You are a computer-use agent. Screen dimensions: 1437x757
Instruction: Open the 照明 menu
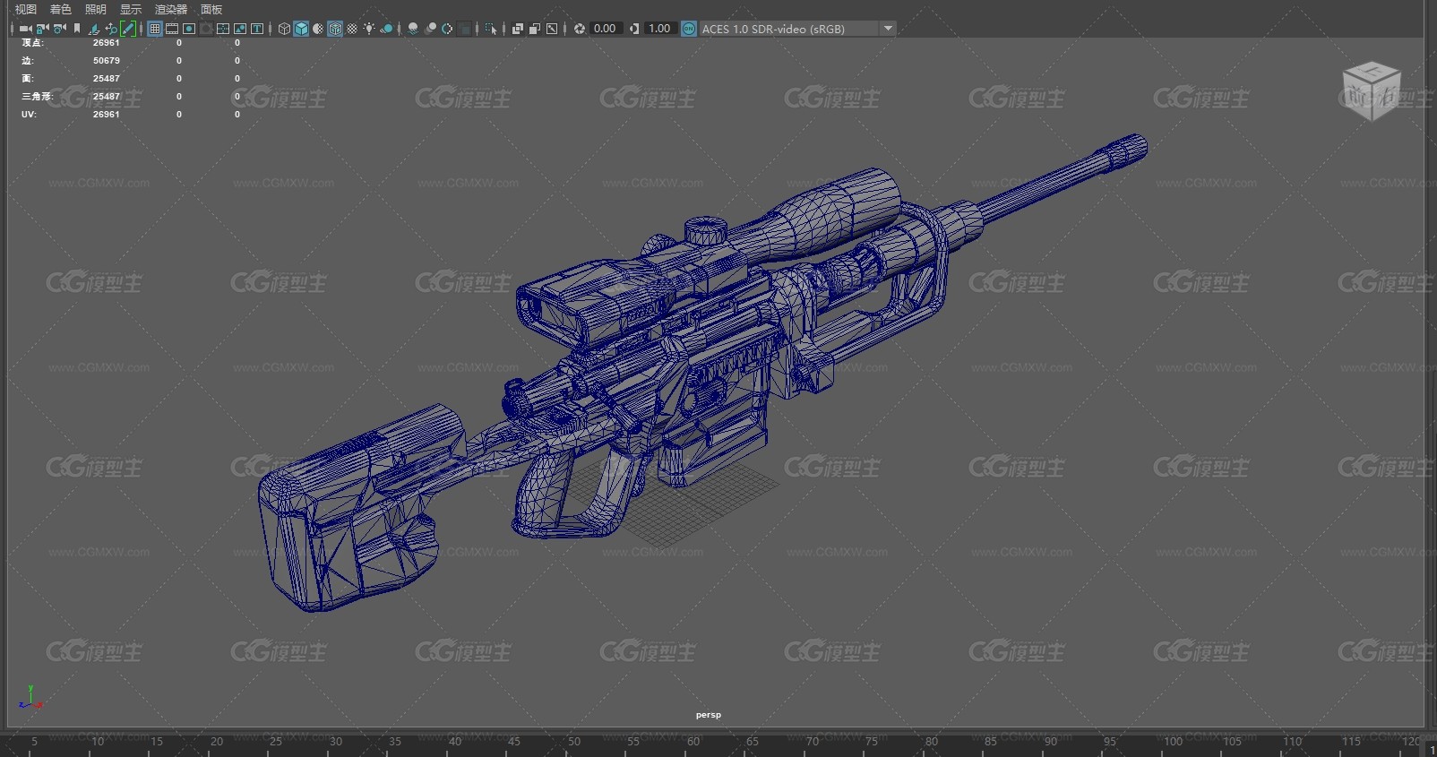click(x=96, y=9)
